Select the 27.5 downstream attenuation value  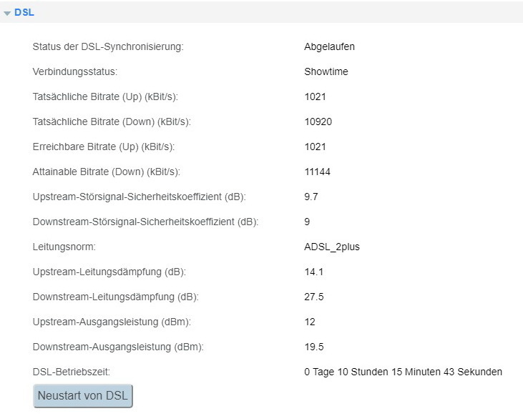click(314, 297)
